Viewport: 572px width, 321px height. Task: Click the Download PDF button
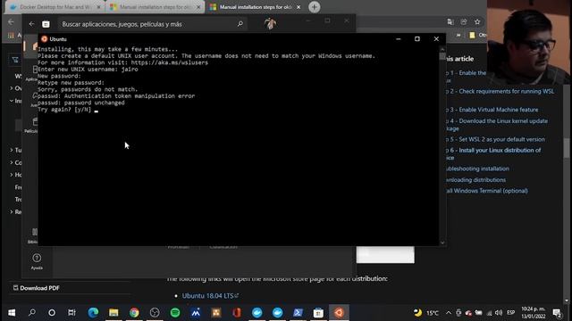coord(36,288)
